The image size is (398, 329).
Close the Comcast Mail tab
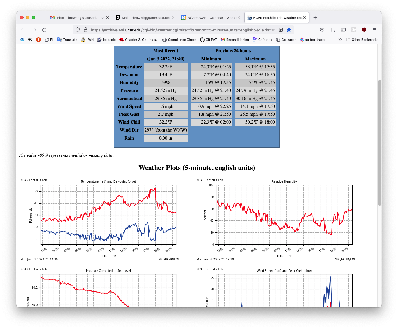(x=173, y=18)
